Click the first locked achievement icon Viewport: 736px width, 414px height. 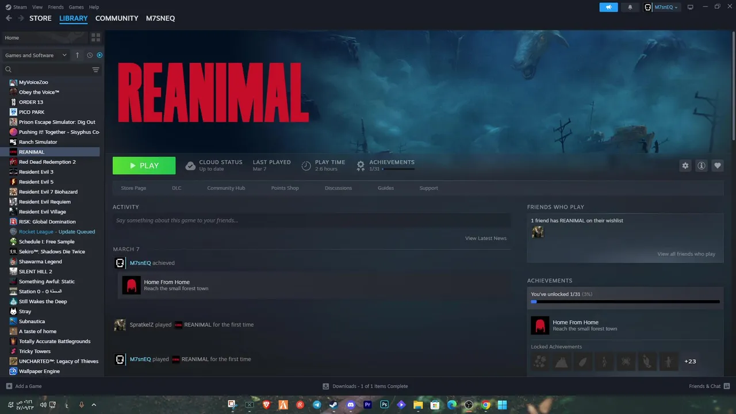[540, 361]
